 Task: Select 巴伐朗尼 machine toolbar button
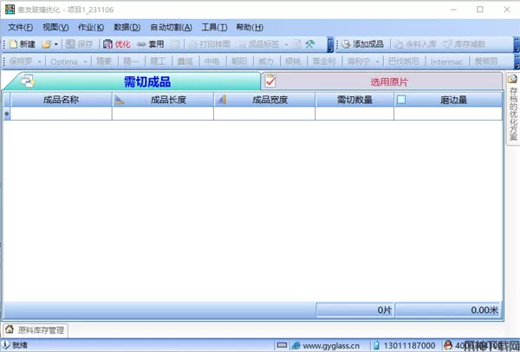(404, 62)
